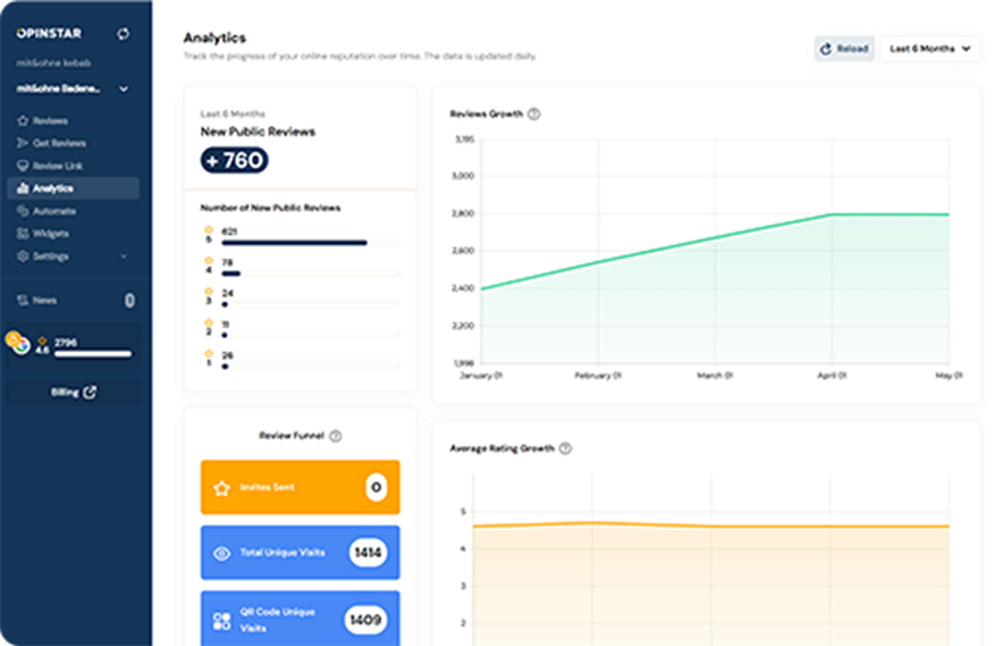Viewport: 1007px width, 646px height.
Task: Click the QR code icon
Action: (222, 621)
